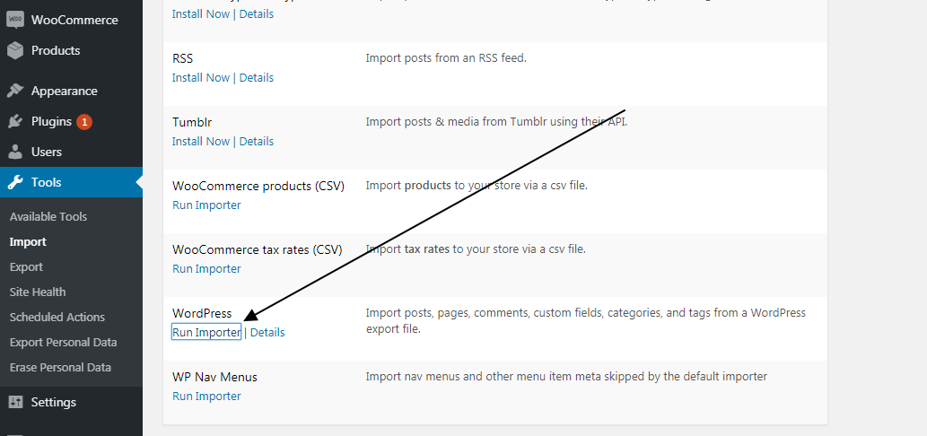This screenshot has height=436, width=927.
Task: Click the nav menus importer description
Action: [566, 376]
